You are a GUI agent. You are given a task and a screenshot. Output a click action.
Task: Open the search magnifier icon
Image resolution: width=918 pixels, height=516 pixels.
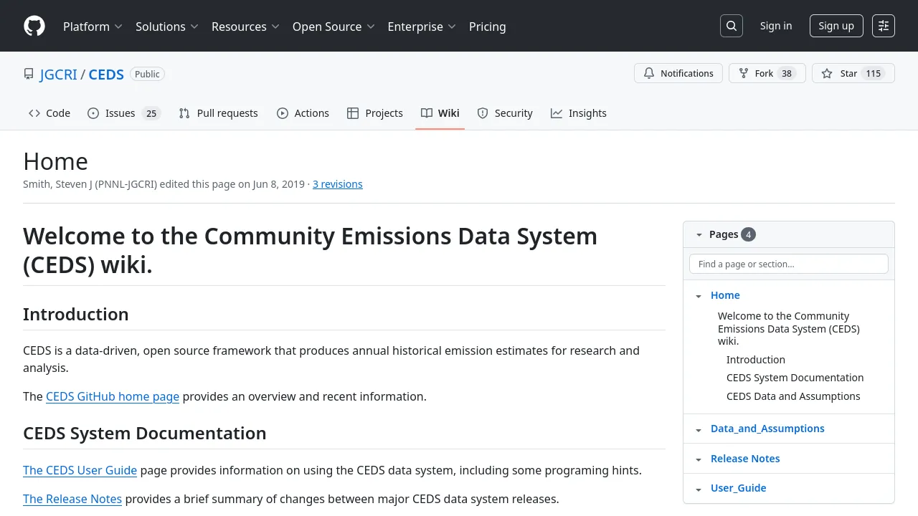(x=731, y=25)
